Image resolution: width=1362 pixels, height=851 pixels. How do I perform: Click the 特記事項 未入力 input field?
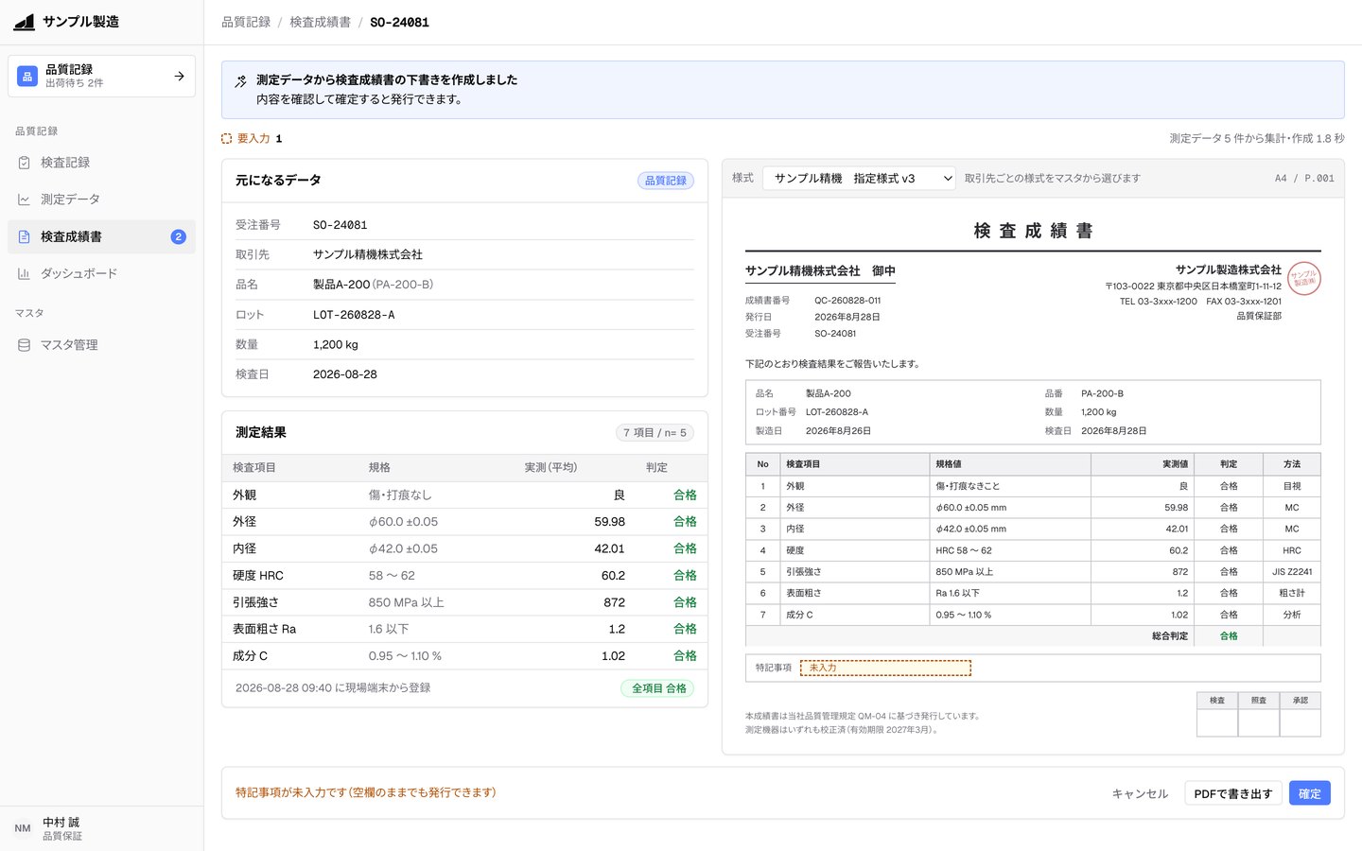(x=885, y=668)
